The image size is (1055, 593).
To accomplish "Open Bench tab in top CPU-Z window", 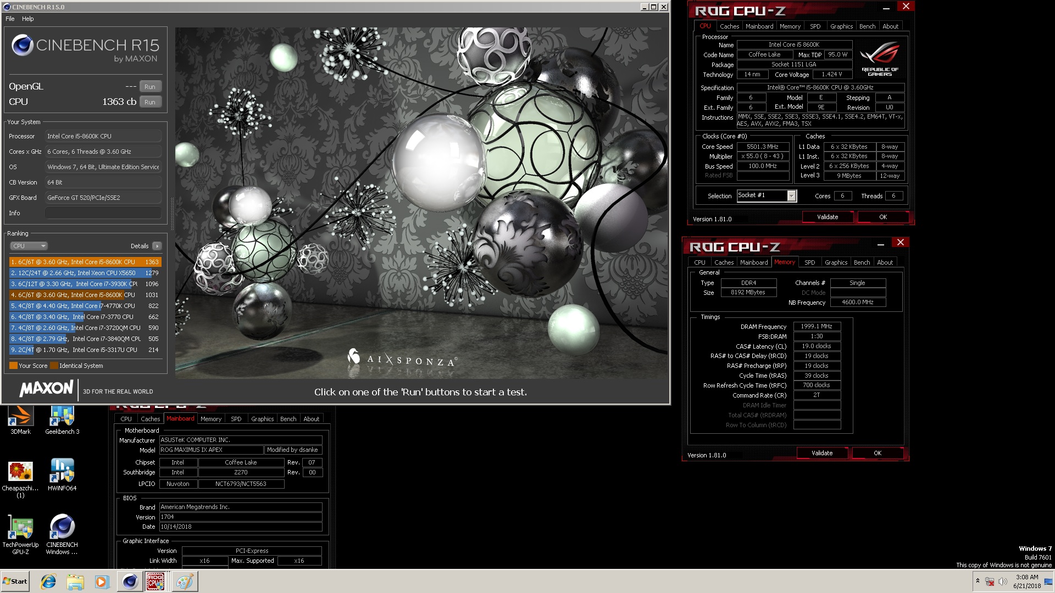I will (867, 26).
